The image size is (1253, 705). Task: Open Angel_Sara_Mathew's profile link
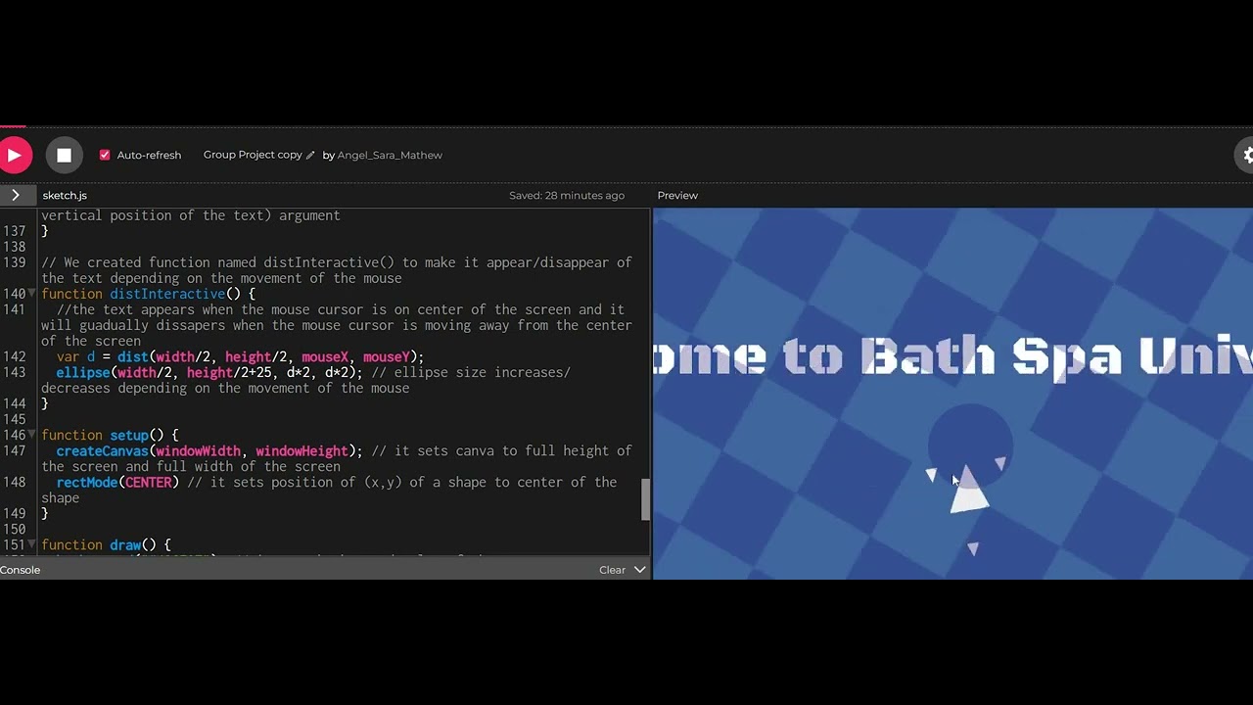pyautogui.click(x=389, y=155)
